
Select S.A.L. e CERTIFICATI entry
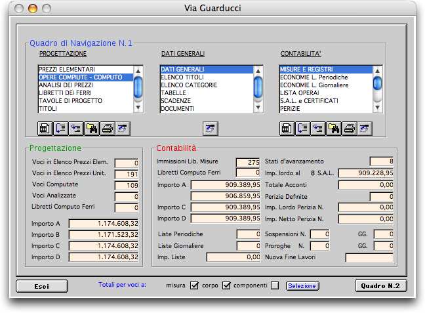[327, 101]
